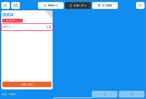This screenshot has width=146, height=99.
Task: Select the お渡し中 :1 tab
Action: tap(78, 5)
